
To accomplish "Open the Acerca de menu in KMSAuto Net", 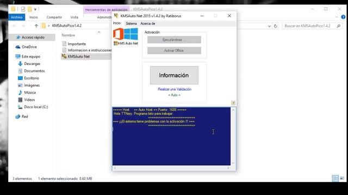I will click(147, 23).
